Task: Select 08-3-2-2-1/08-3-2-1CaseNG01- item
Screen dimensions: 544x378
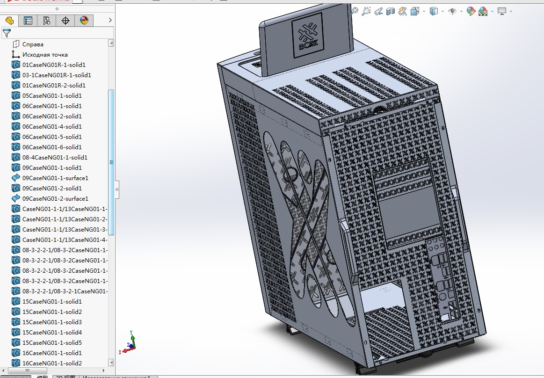Action: point(65,291)
